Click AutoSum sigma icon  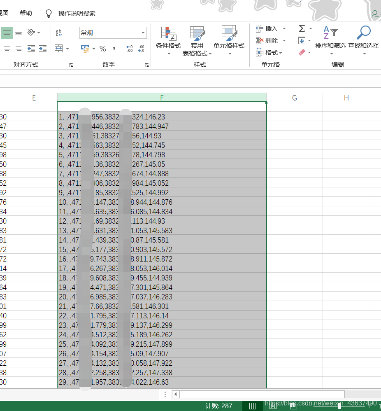pos(302,28)
